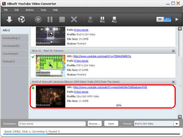
Task: Switch to detailed list view mode
Action: [168, 19]
